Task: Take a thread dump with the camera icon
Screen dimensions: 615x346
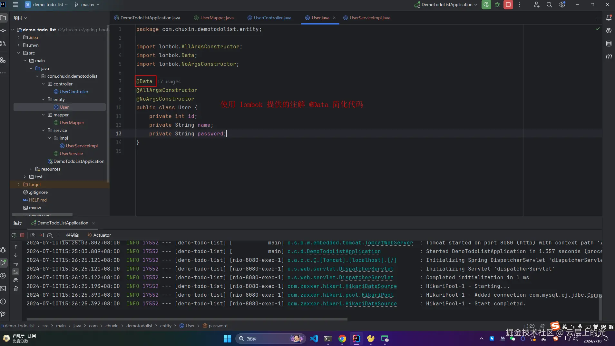Action: pyautogui.click(x=33, y=235)
